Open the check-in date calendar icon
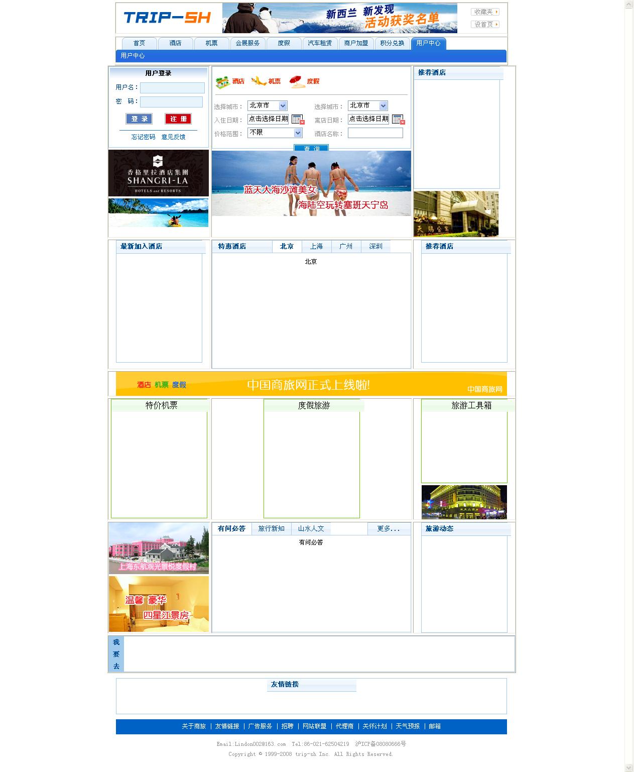 298,120
